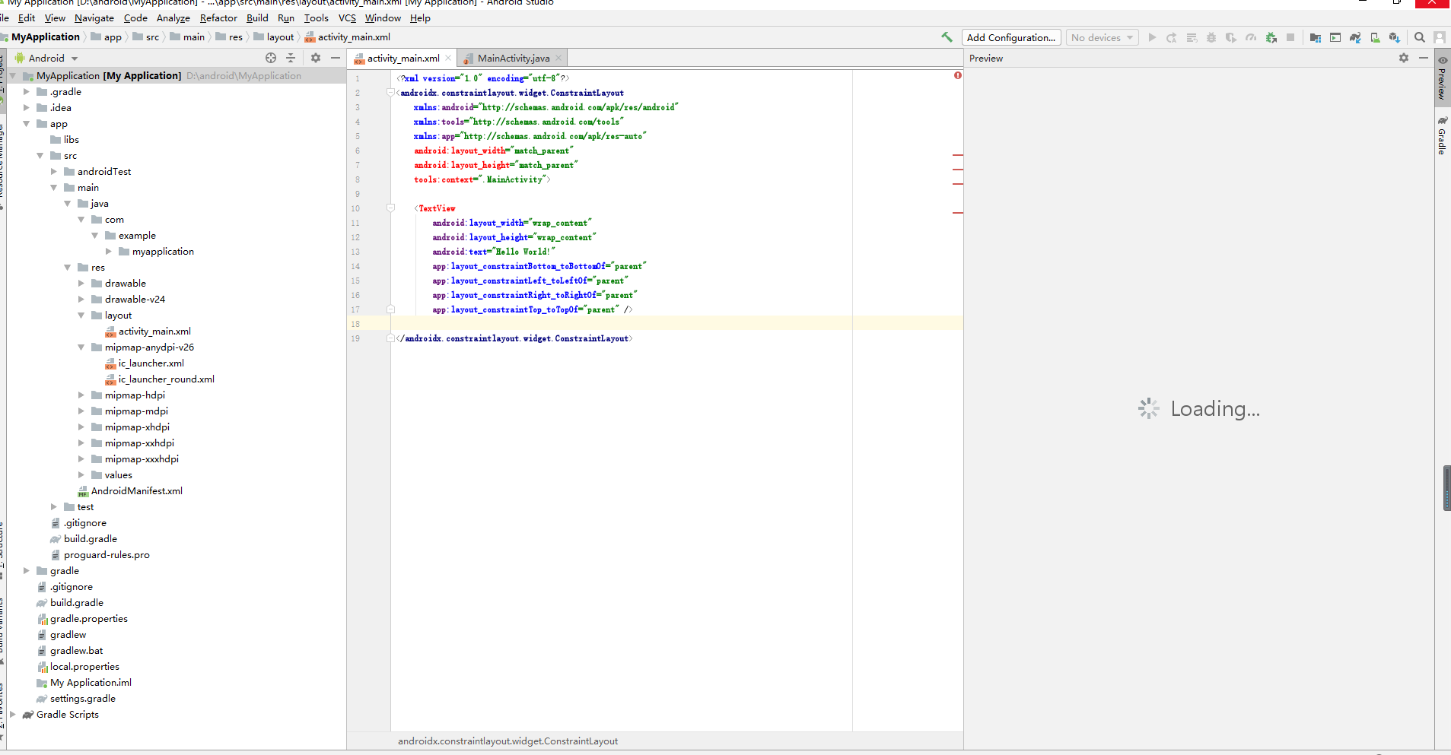Click the Apply Code Changes icon
Screen dimensions: 1451x755
[1192, 37]
